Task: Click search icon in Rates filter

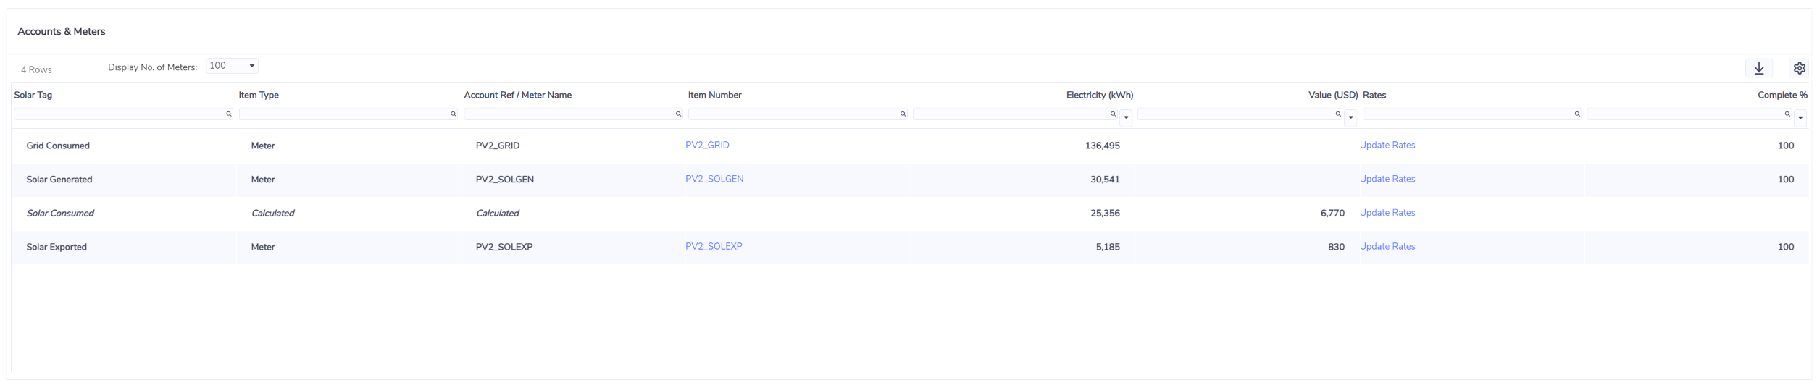Action: (1577, 114)
